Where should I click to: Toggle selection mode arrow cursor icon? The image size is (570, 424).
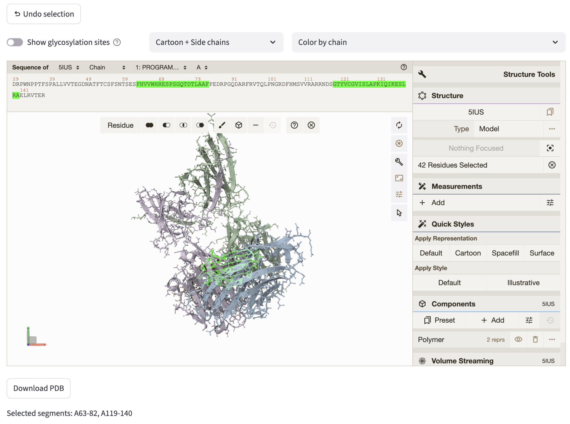click(x=399, y=213)
